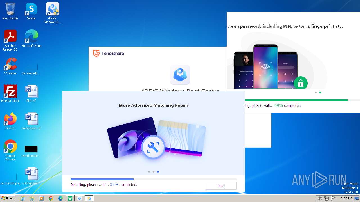
Task: Open Edge from the taskbar
Action: tap(60, 198)
